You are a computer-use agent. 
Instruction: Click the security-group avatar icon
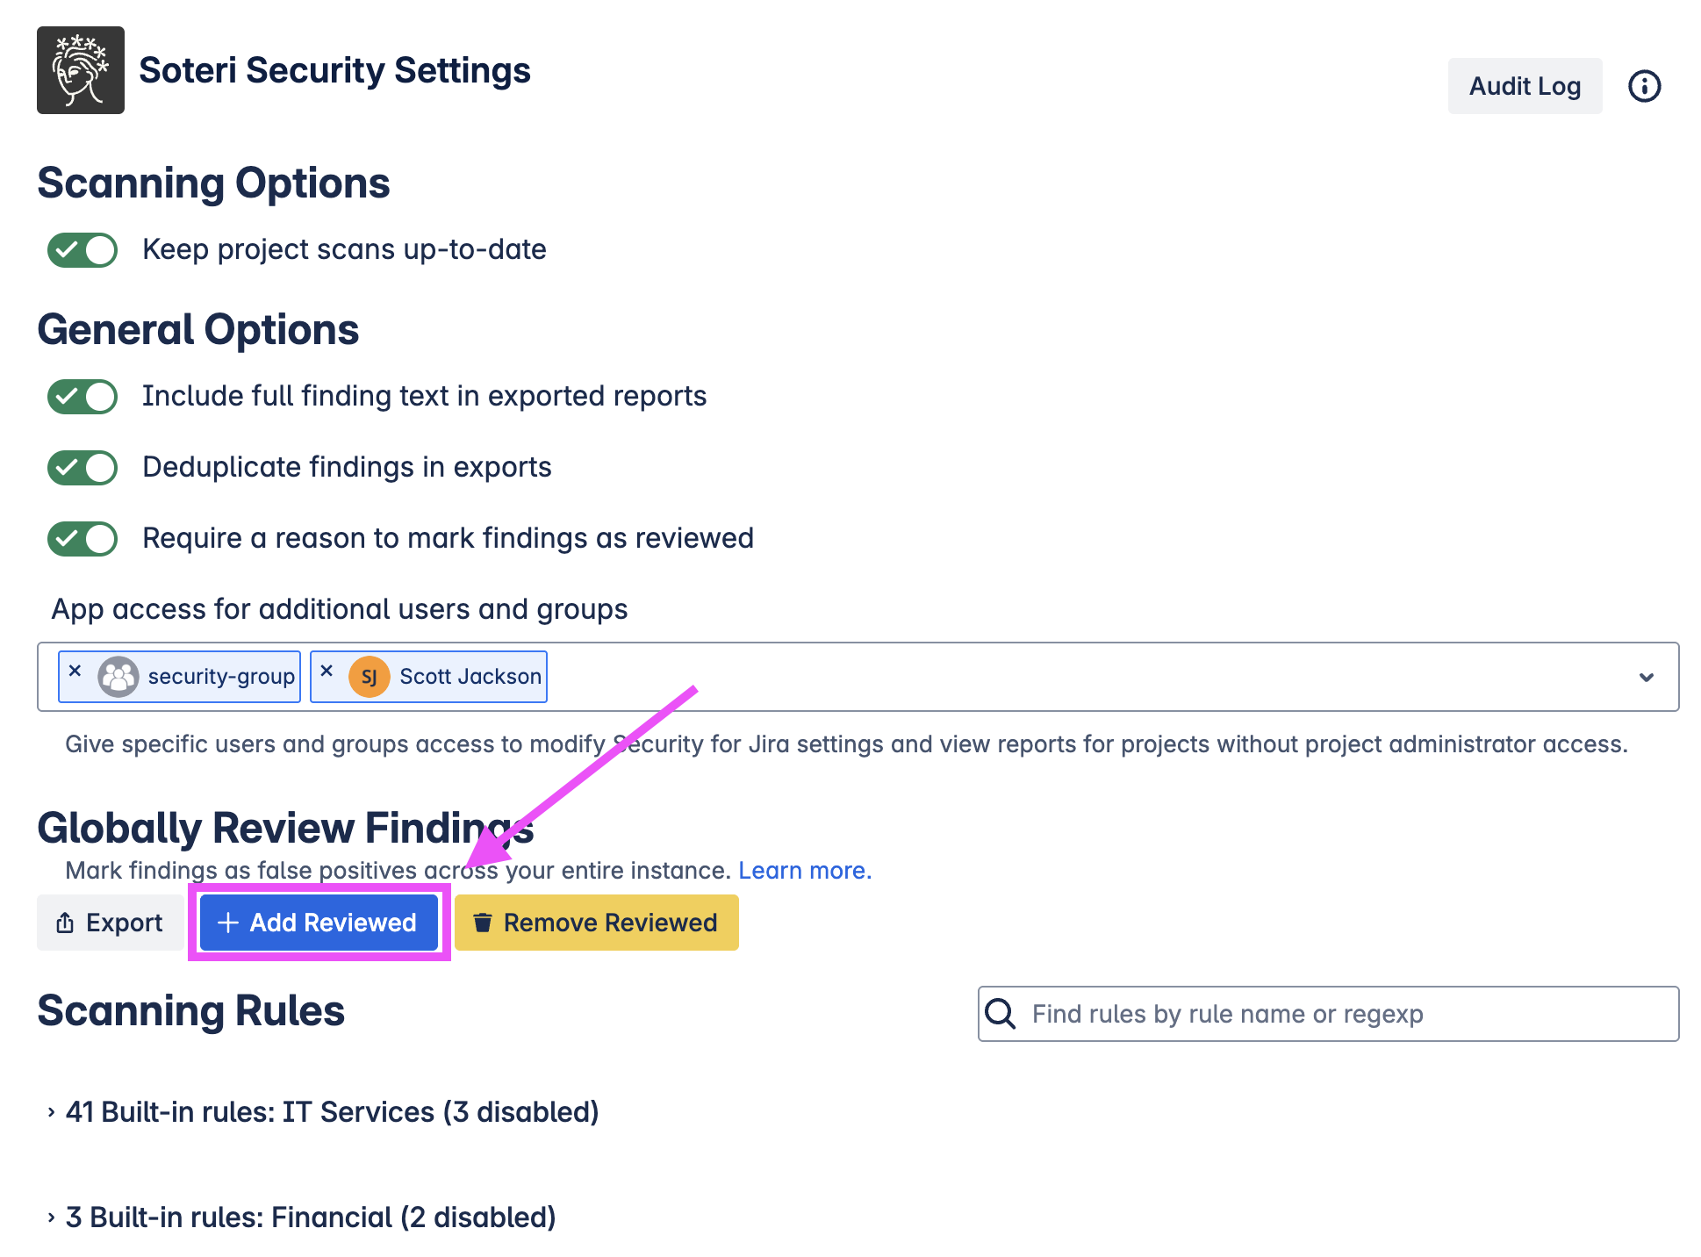(118, 677)
